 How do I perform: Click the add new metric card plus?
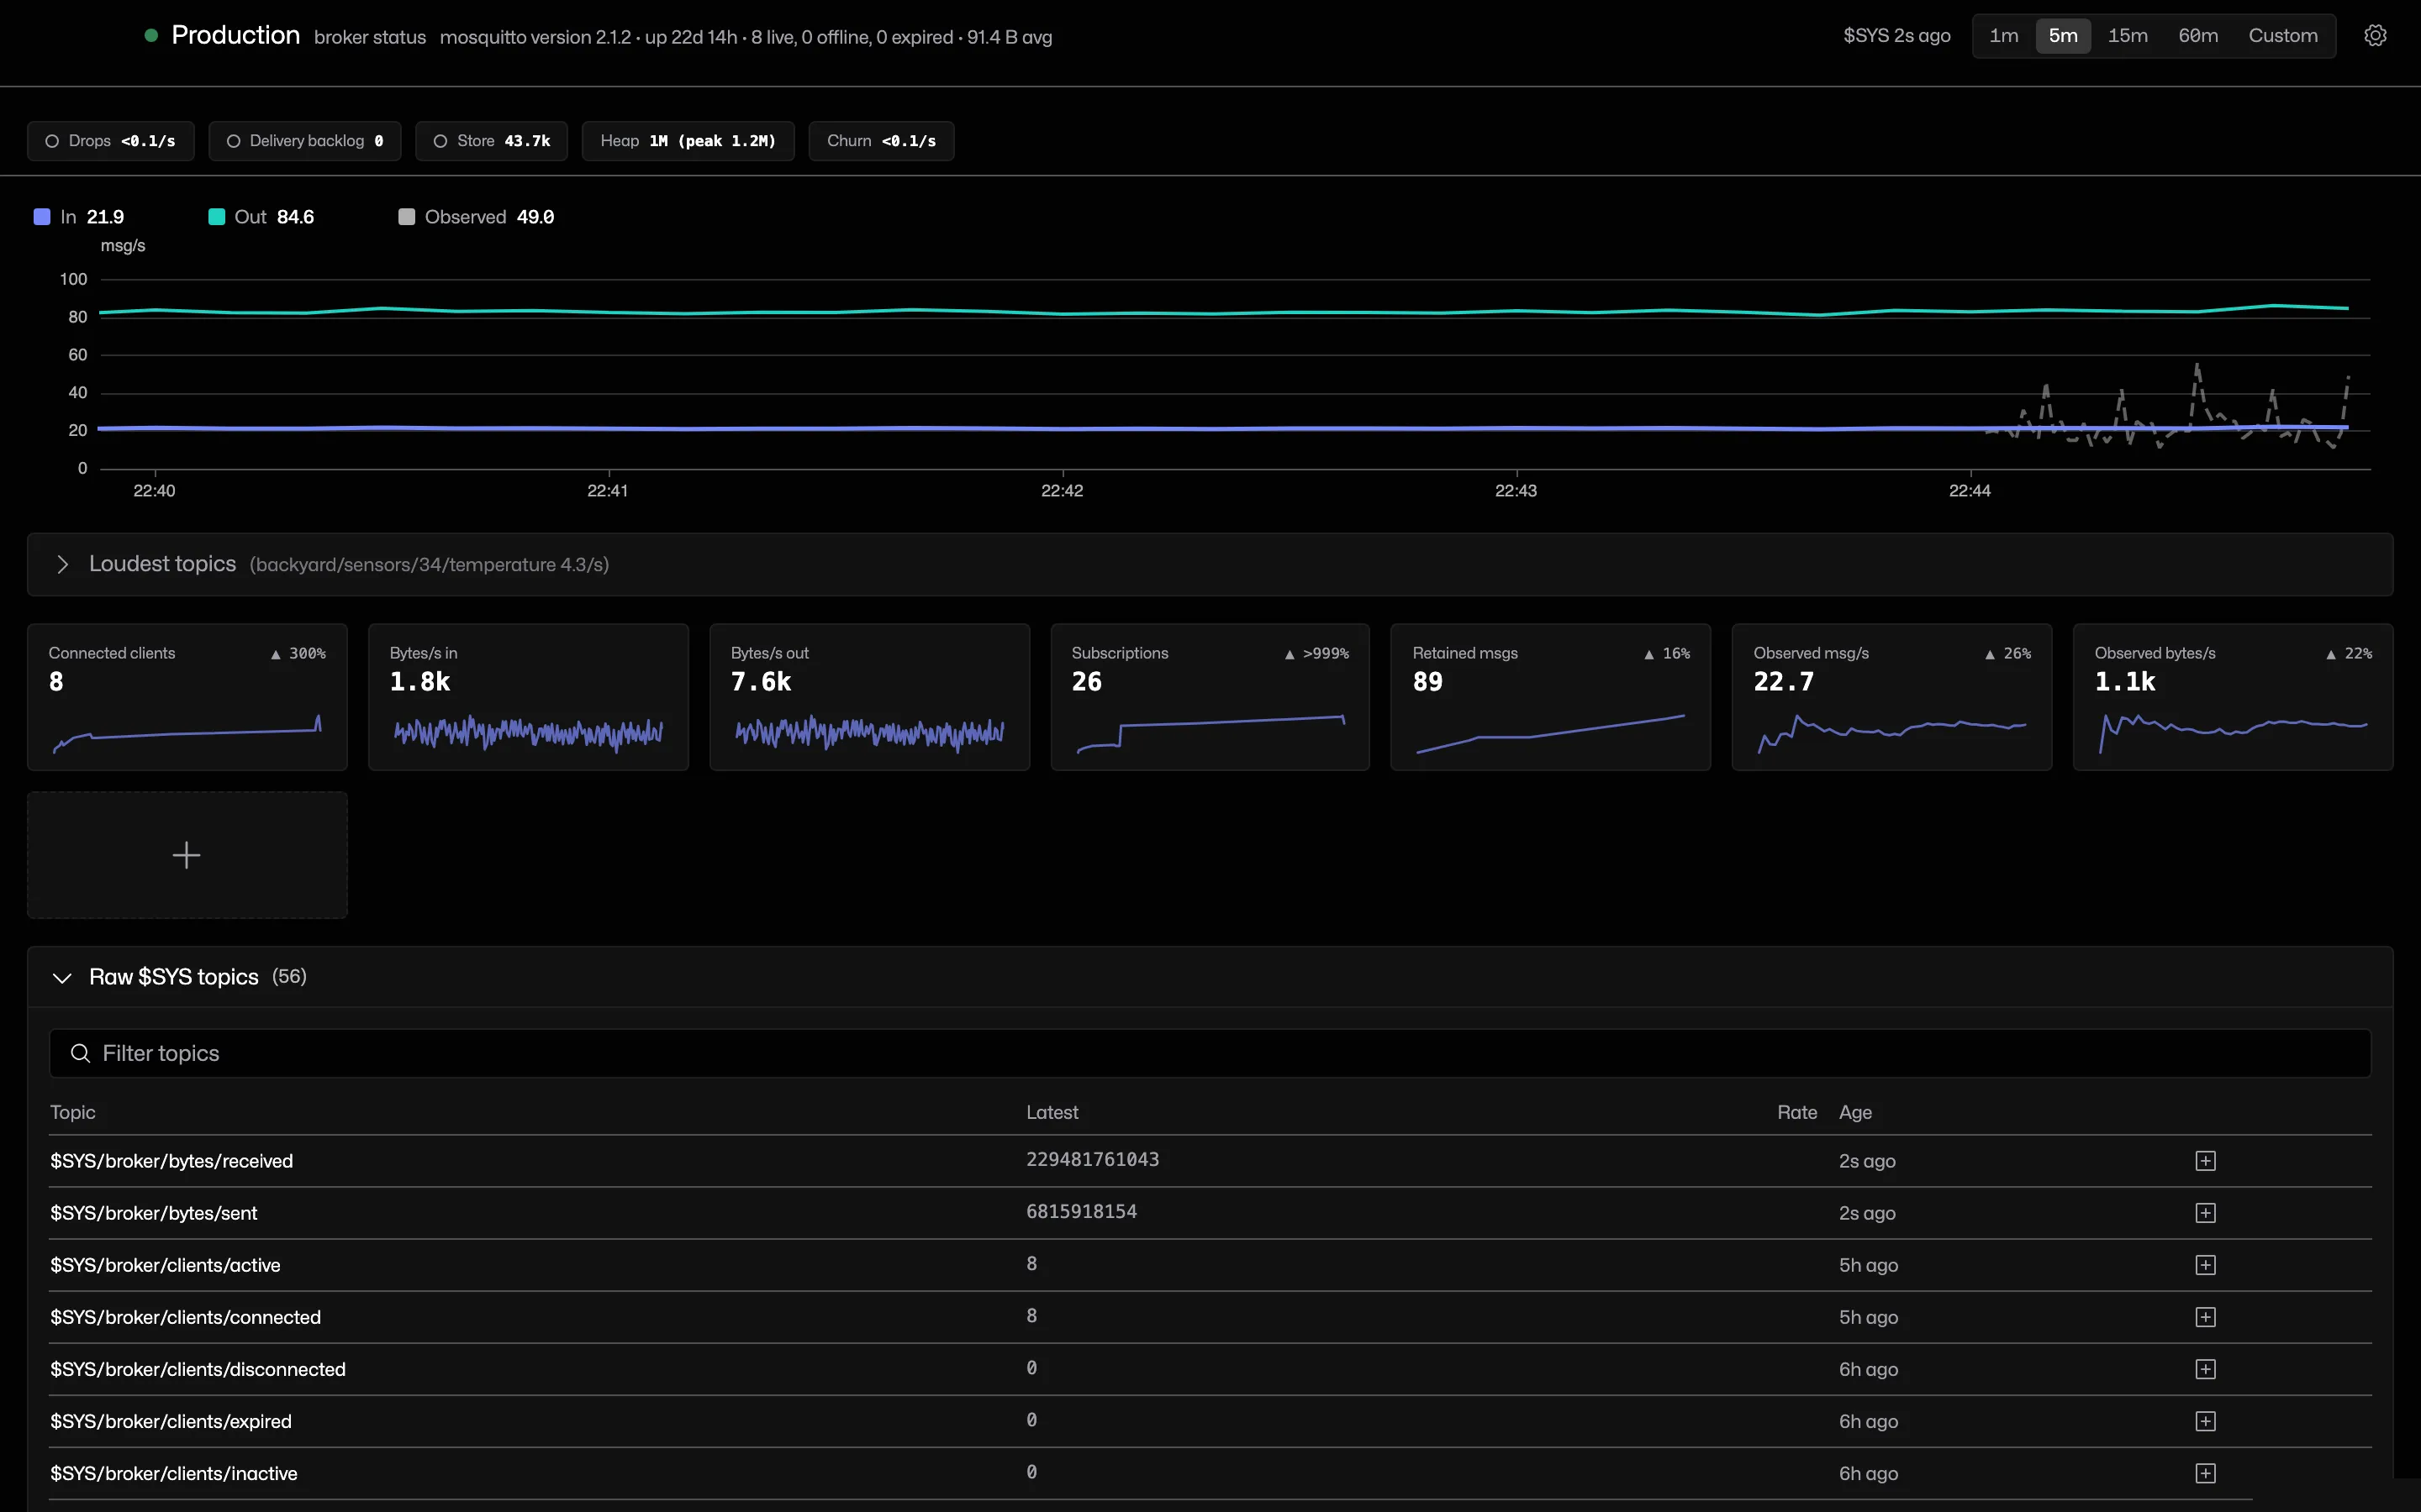187,855
